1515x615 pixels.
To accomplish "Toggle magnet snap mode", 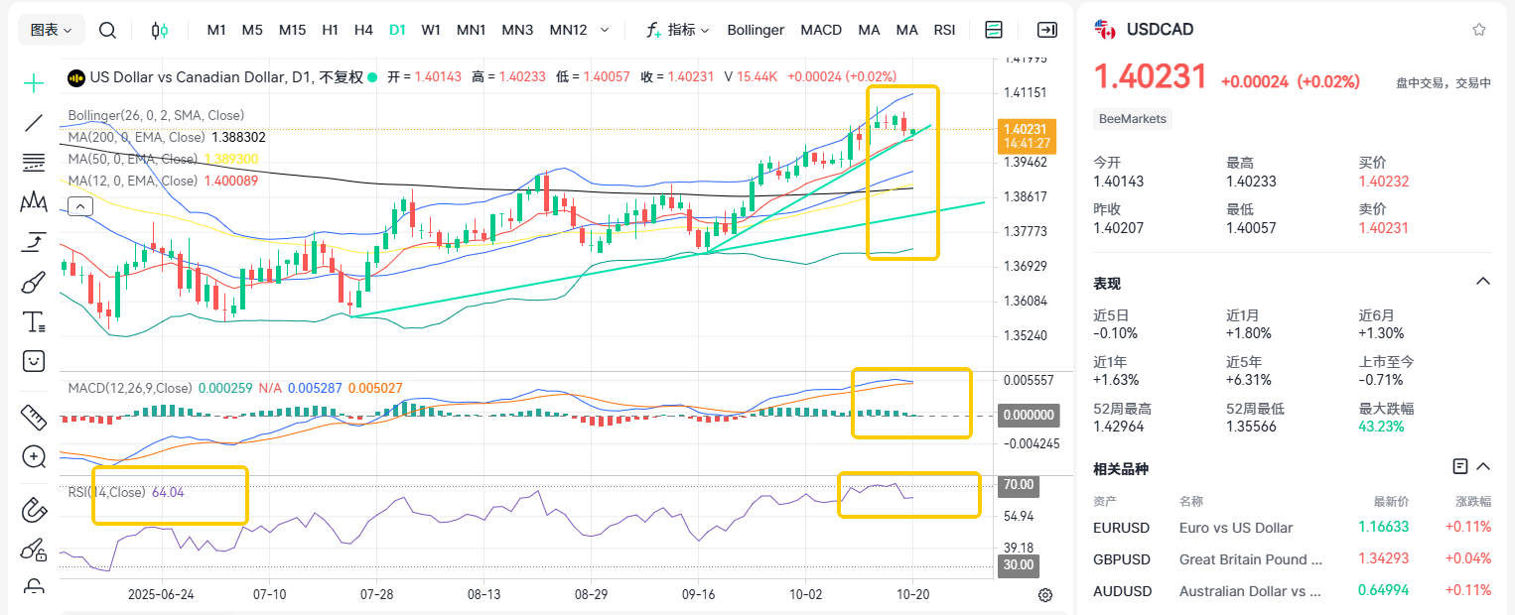I will (x=34, y=510).
